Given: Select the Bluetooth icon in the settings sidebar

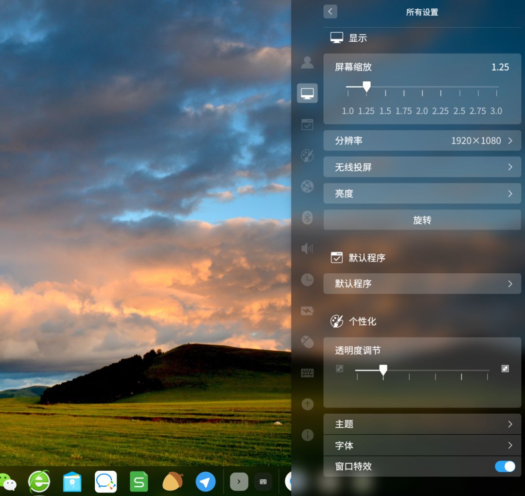Looking at the screenshot, I should [307, 217].
